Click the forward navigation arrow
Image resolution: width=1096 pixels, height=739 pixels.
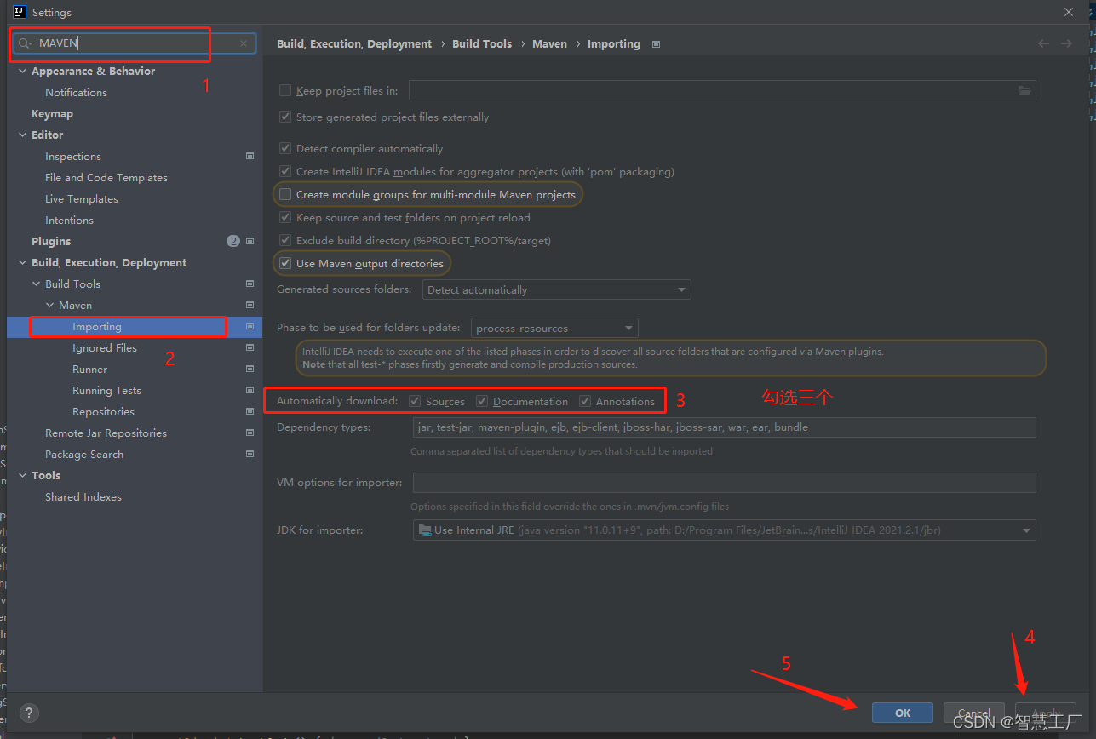coord(1066,43)
